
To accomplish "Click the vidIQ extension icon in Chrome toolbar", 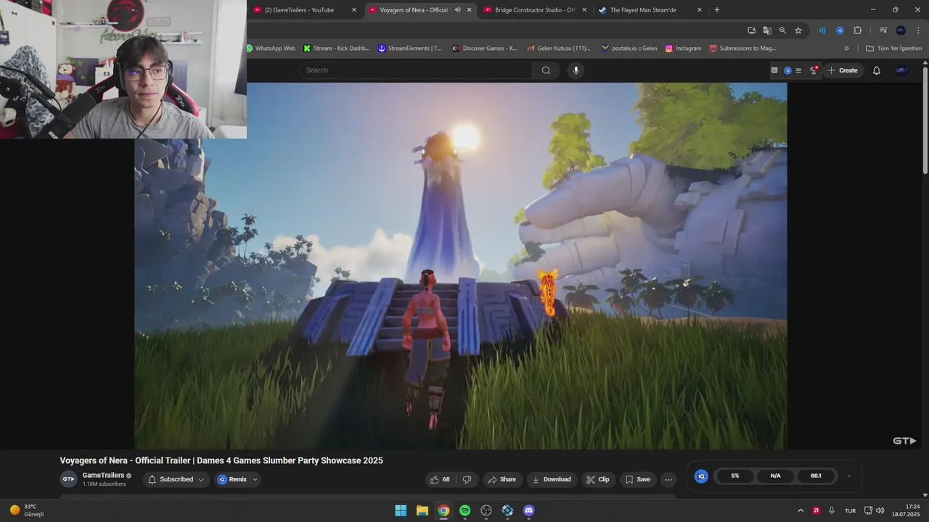I will 840,30.
